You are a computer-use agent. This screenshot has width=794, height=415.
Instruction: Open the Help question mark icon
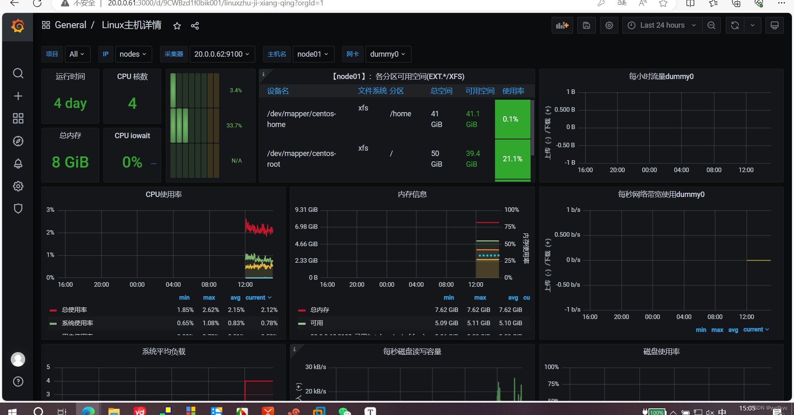pyautogui.click(x=18, y=381)
